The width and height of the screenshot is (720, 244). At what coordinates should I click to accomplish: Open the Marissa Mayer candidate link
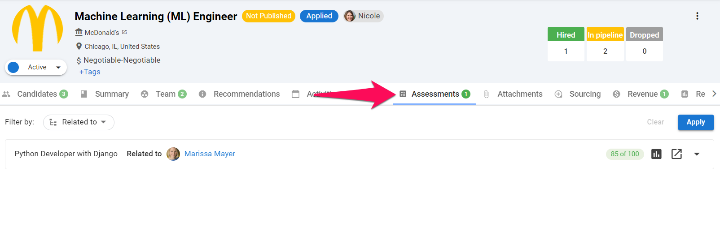(210, 154)
